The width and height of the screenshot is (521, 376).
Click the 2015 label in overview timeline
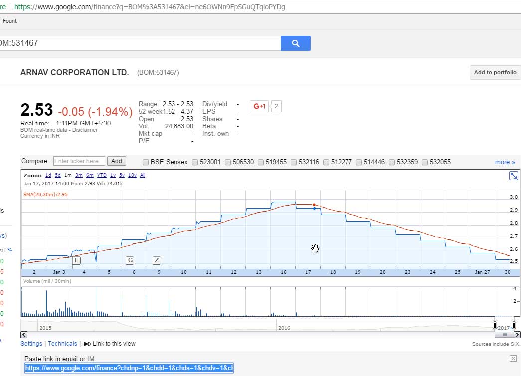coord(45,328)
